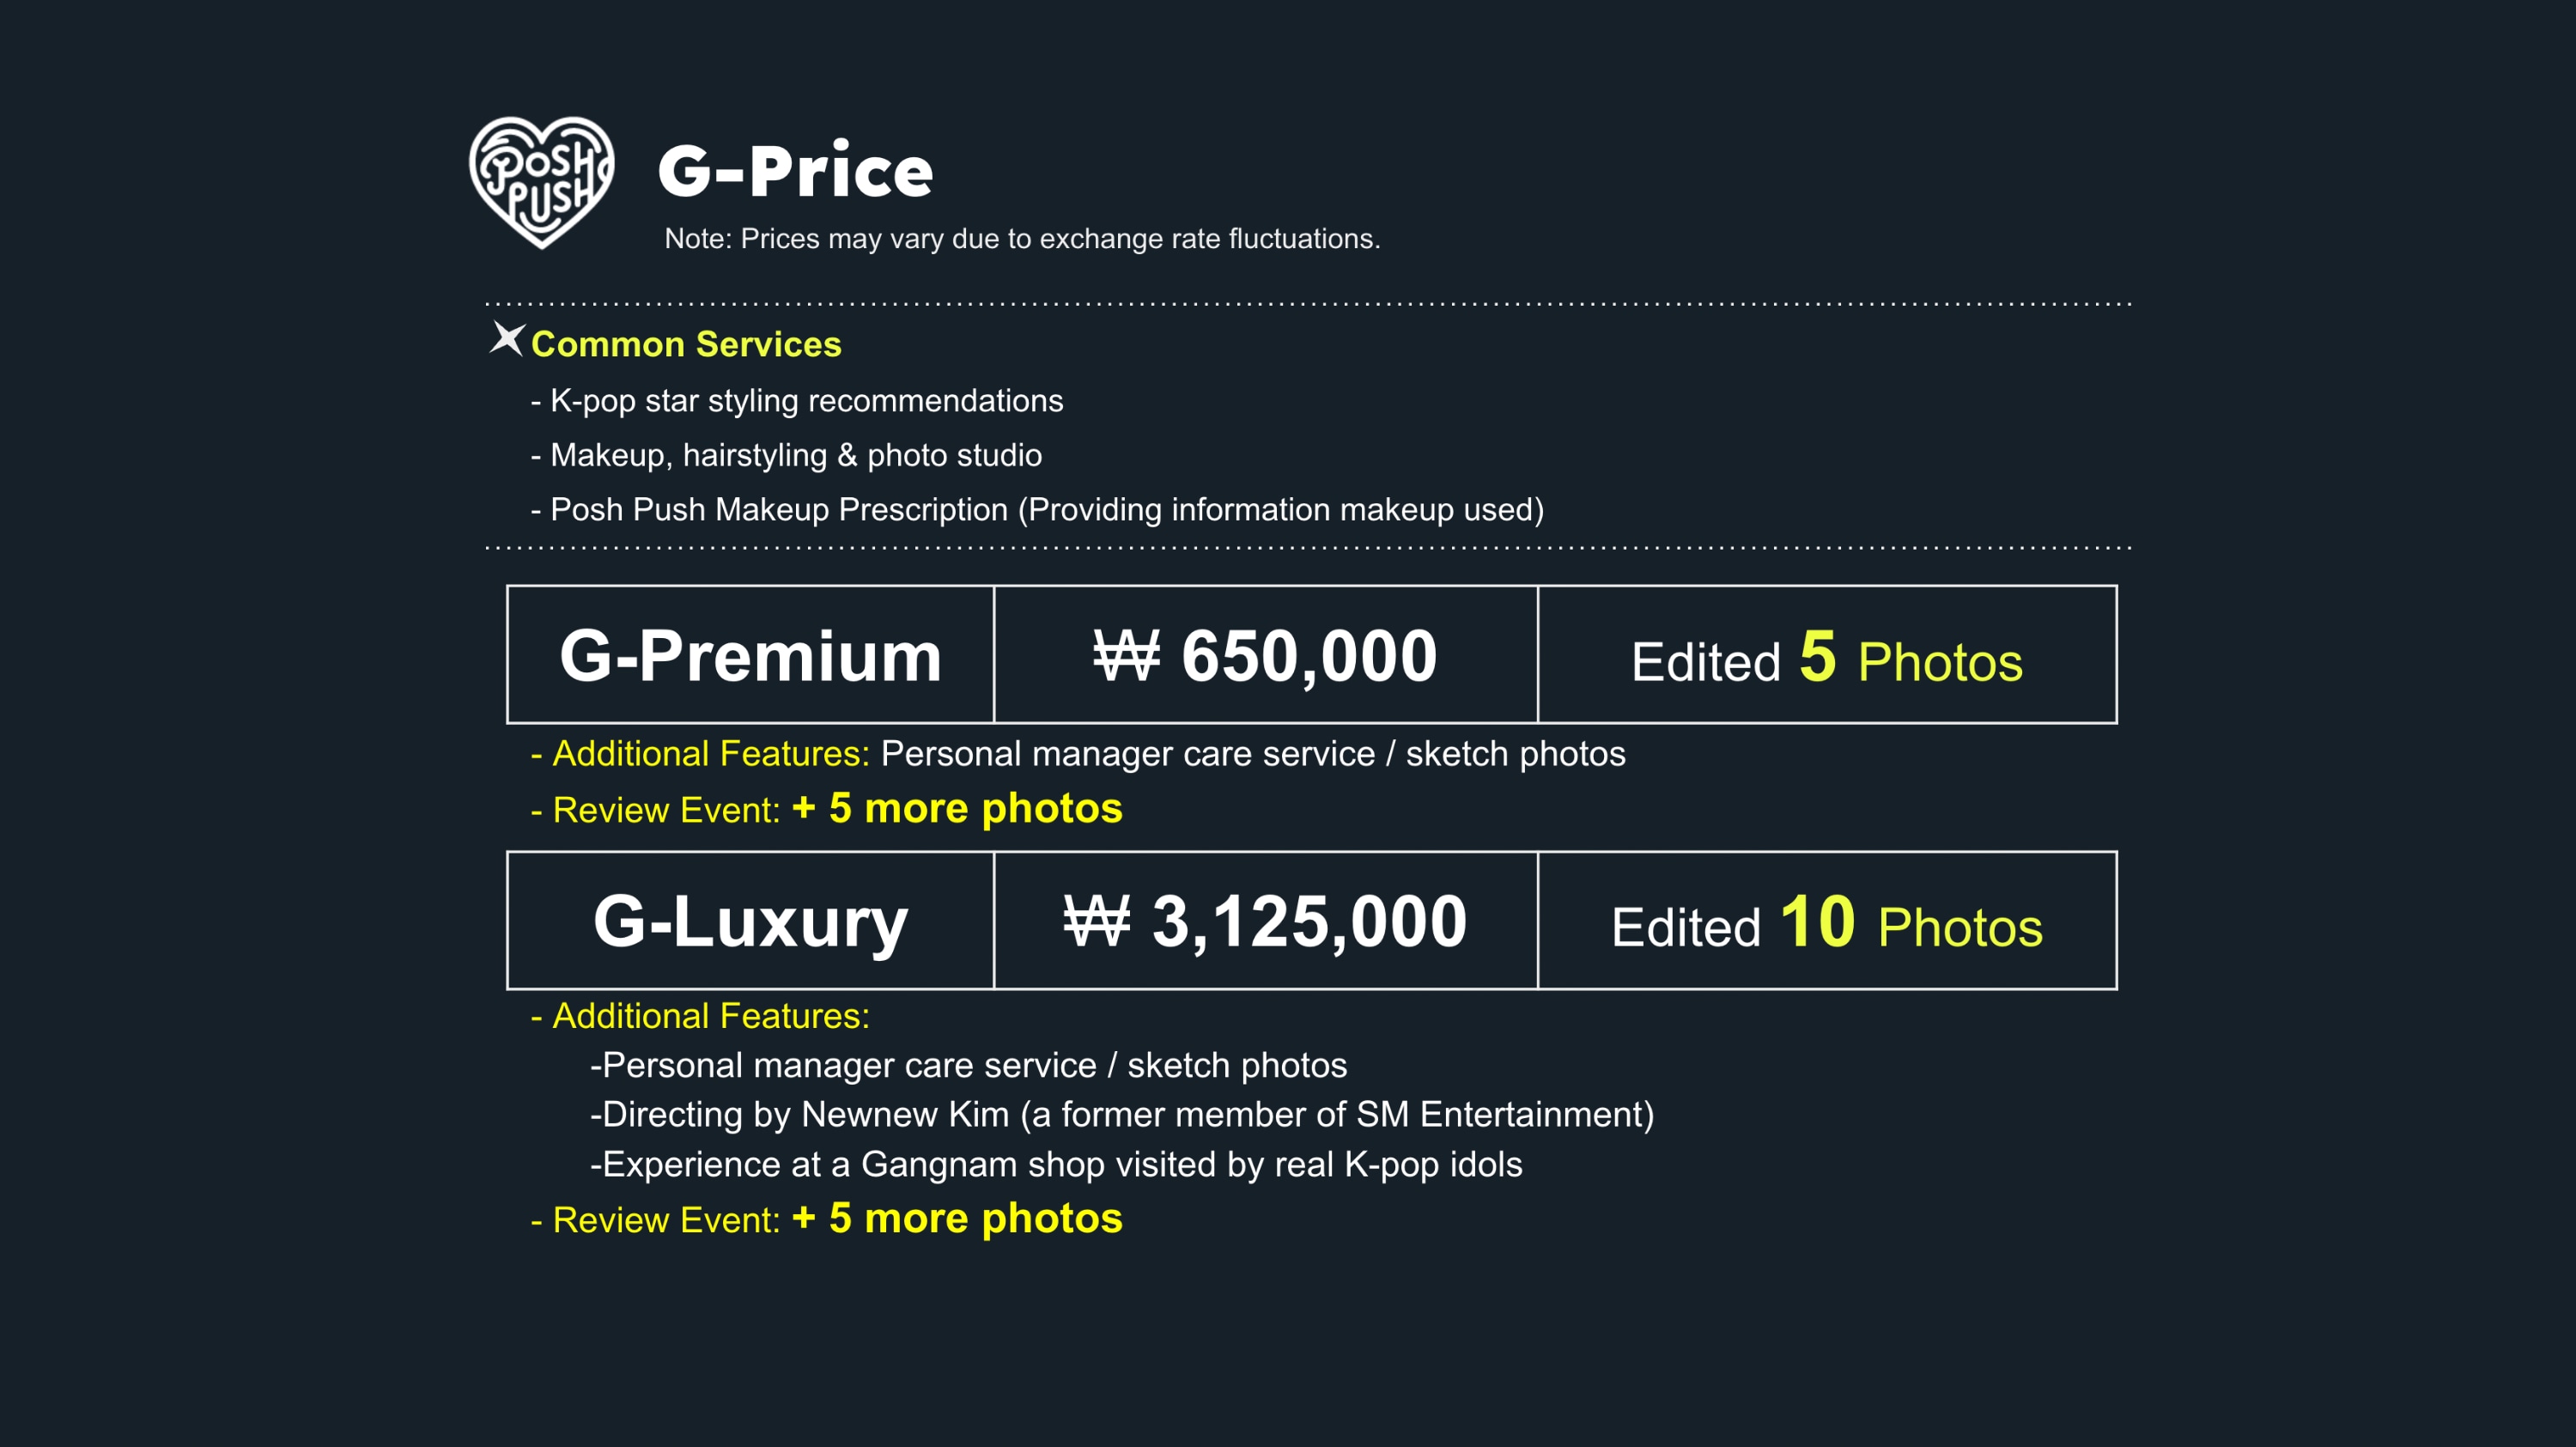Click the Gangnam shop experience line

pyautogui.click(x=1056, y=1165)
